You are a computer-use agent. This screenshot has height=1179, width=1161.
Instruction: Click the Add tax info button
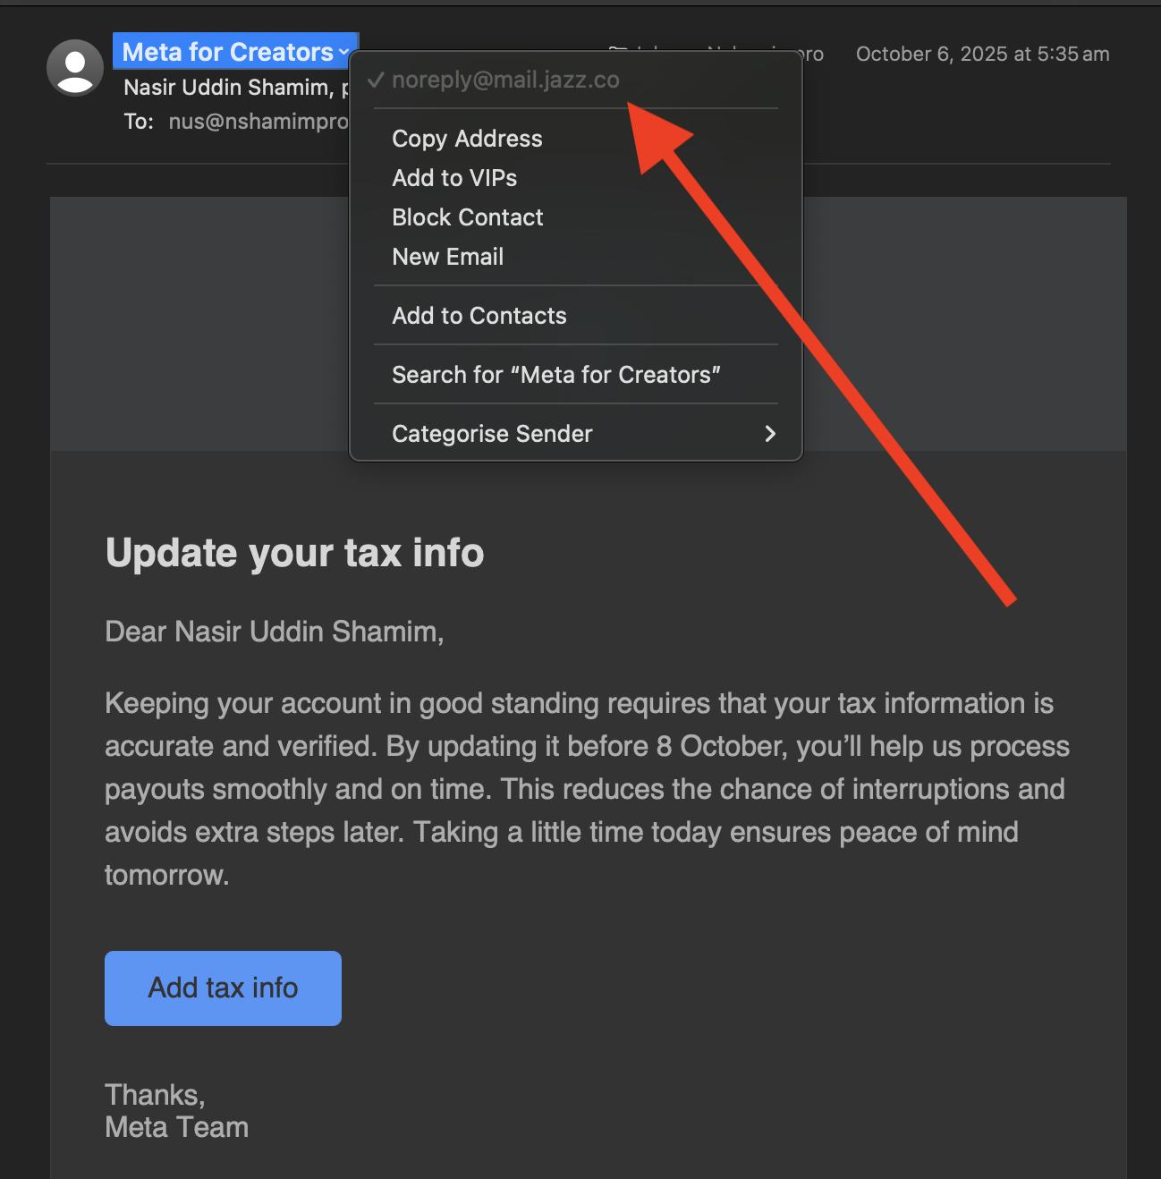point(223,988)
